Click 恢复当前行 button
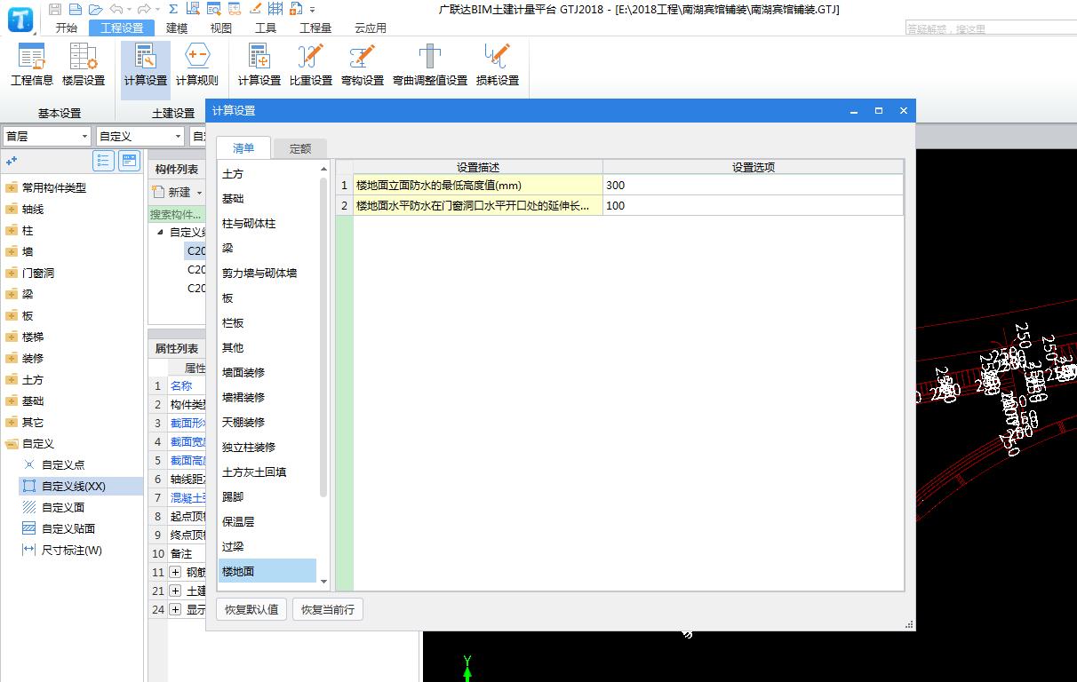This screenshot has width=1077, height=682. pos(328,609)
